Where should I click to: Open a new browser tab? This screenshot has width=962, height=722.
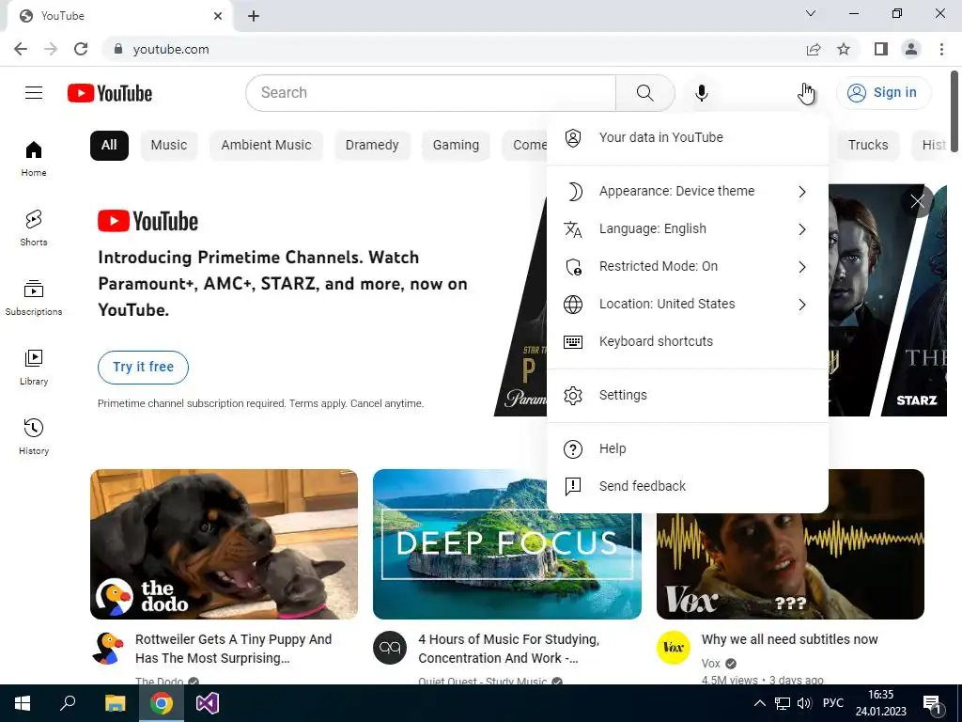tap(254, 16)
